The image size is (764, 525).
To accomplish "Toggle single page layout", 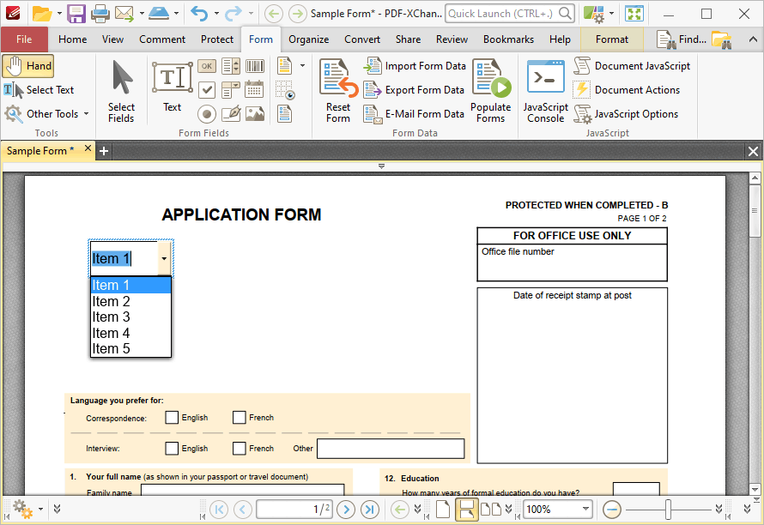I will [x=442, y=510].
